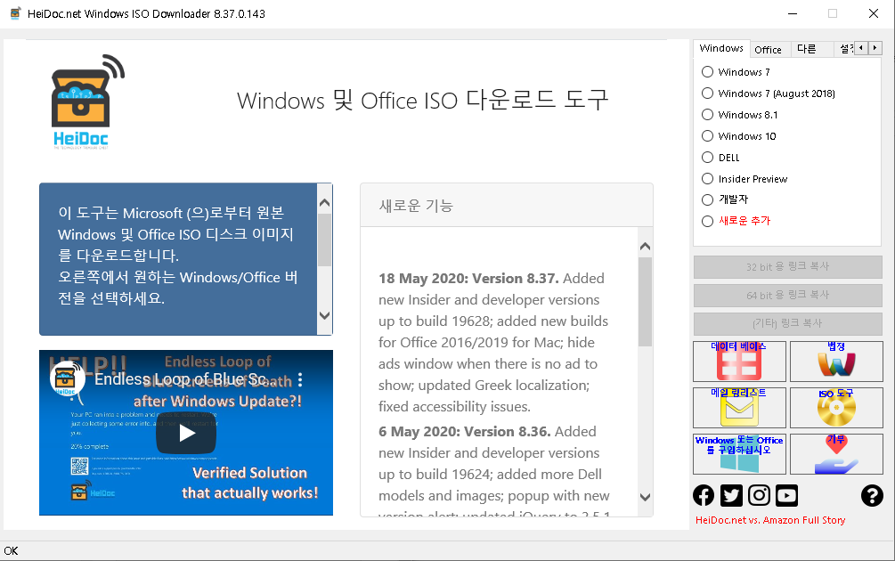Image resolution: width=895 pixels, height=561 pixels.
Task: Open the Instagram social icon
Action: coord(759,495)
